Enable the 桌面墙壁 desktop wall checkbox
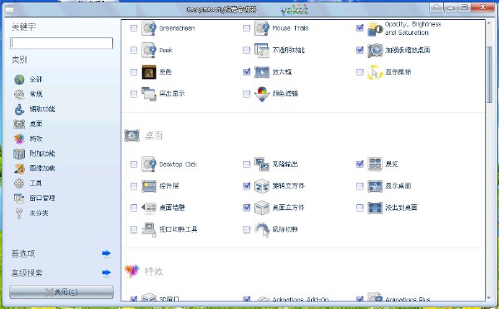This screenshot has width=499, height=309. click(134, 208)
